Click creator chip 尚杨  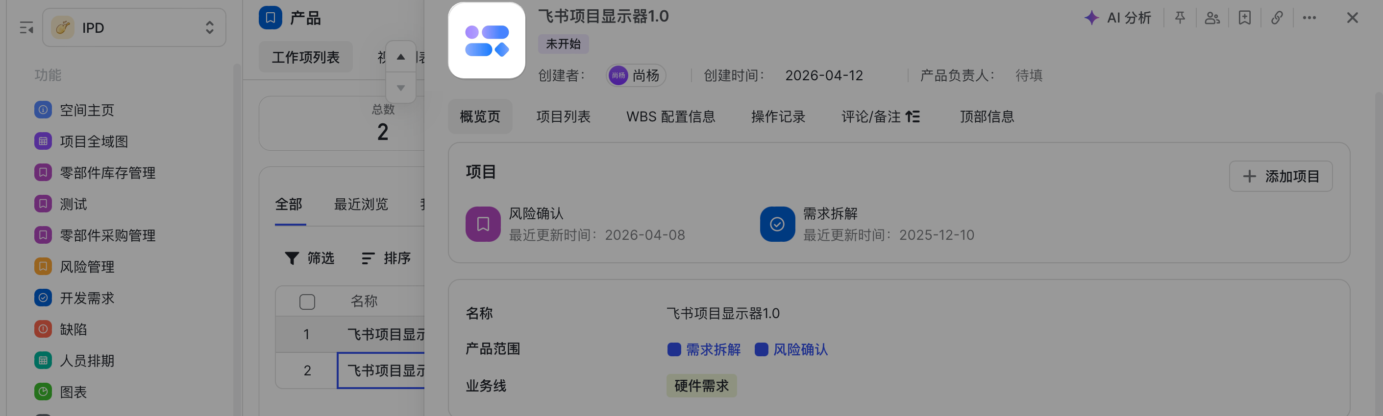click(636, 75)
